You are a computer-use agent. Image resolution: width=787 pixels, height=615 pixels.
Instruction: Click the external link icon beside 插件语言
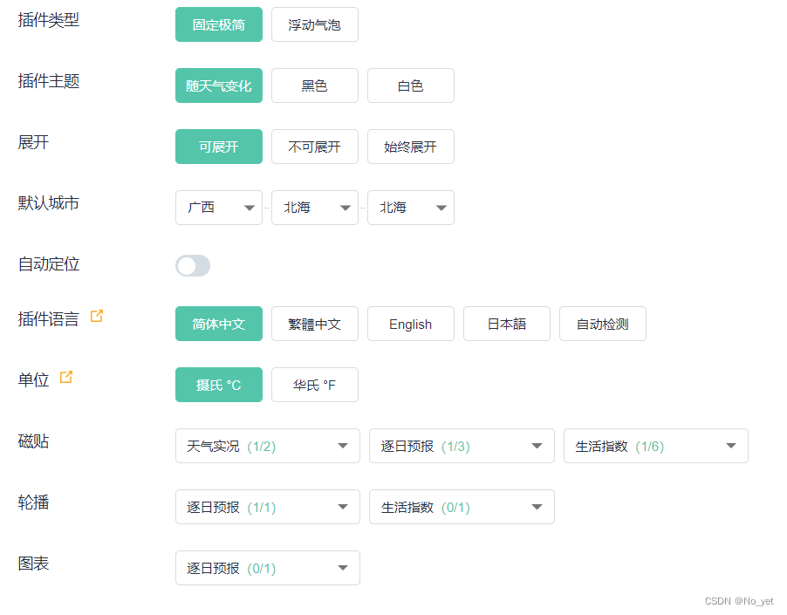[x=96, y=314]
